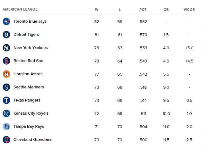Sort by the PCT column header
Image resolution: width=201 pixels, height=148 pixels.
(143, 10)
